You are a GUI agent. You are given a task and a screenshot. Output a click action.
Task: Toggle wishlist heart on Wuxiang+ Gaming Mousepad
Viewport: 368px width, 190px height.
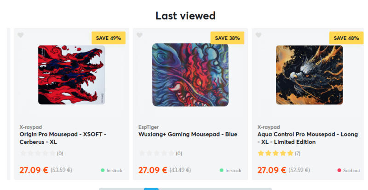[x=140, y=35]
